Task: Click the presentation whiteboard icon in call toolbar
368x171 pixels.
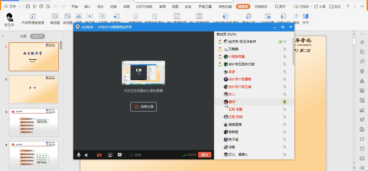Action: coord(120,155)
